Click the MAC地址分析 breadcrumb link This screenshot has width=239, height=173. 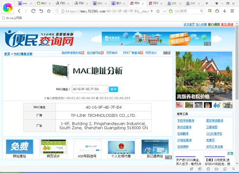coord(23,54)
